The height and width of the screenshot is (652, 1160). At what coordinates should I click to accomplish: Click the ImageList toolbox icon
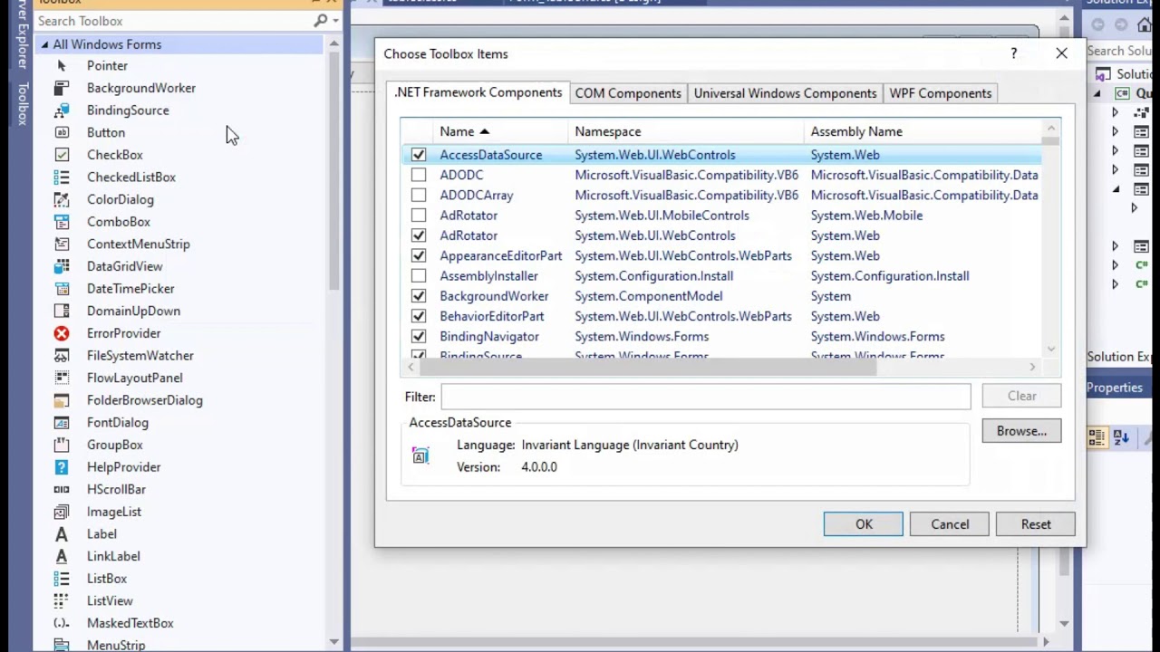tap(62, 512)
